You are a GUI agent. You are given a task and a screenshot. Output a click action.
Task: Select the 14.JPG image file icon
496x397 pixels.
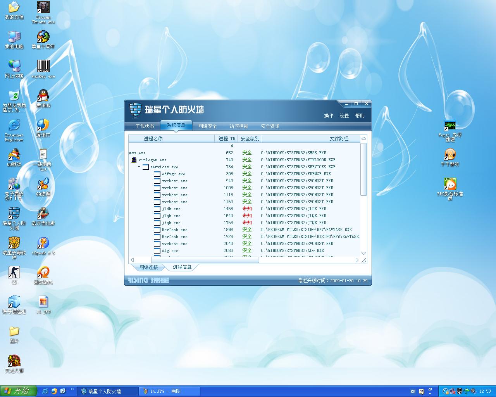(43, 305)
